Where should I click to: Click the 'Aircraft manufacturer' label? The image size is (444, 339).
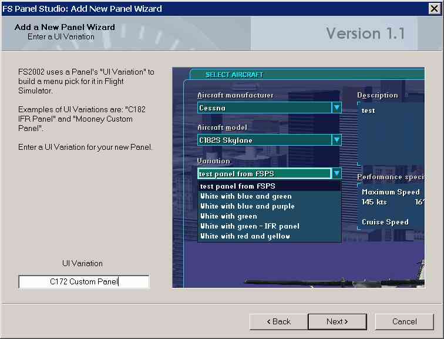[236, 95]
